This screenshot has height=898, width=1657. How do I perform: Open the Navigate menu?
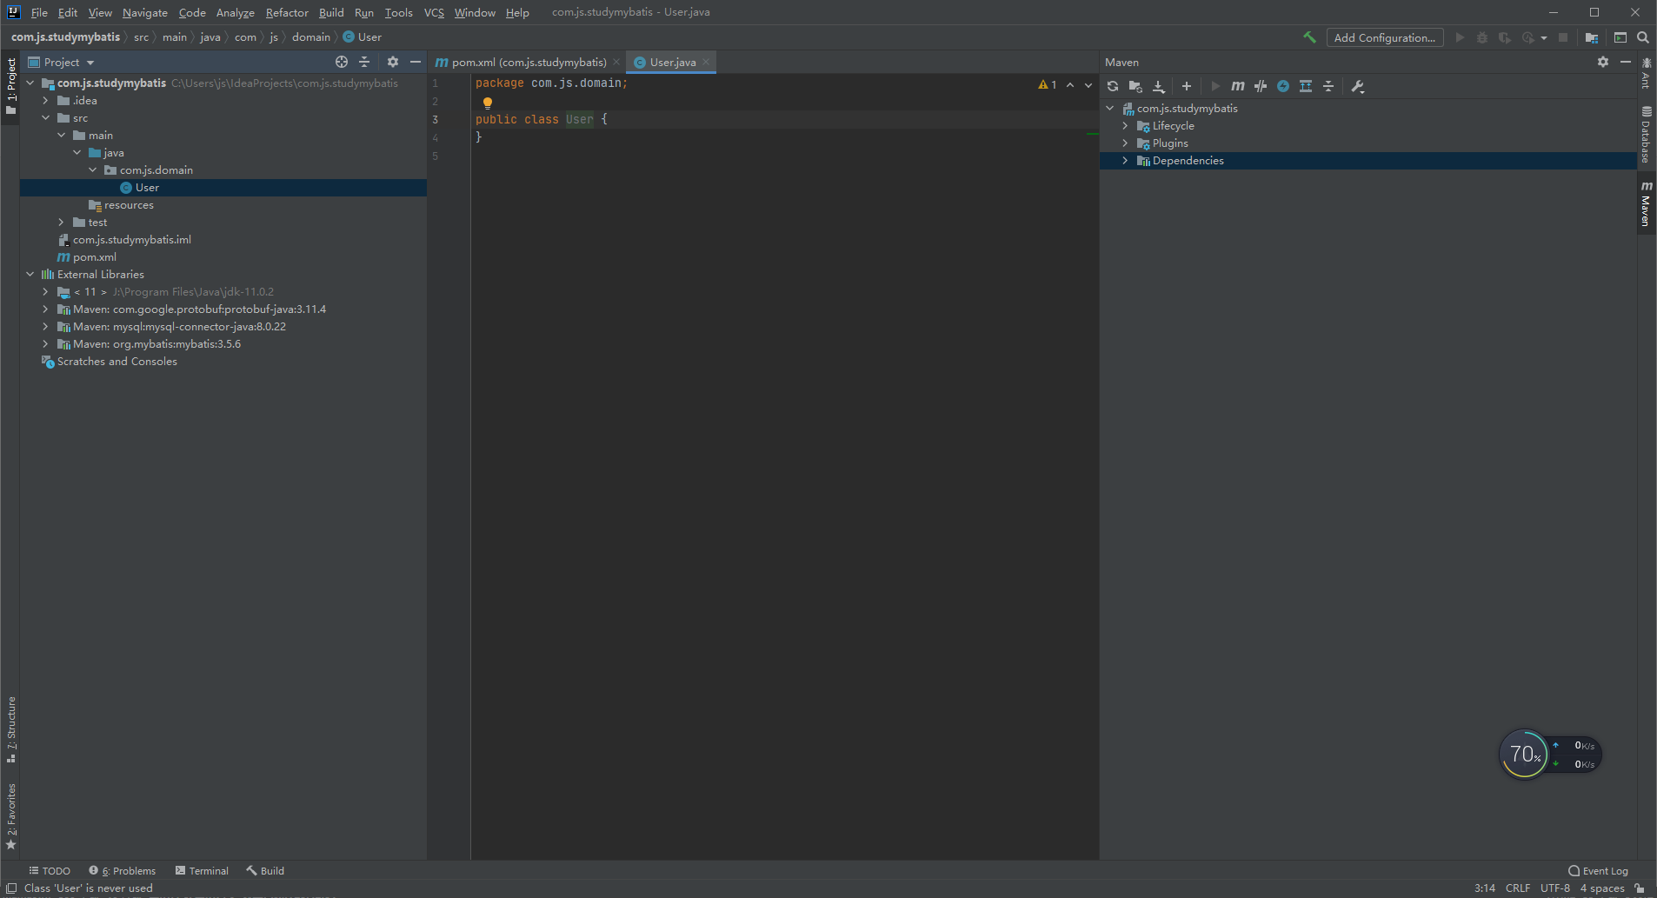(145, 12)
